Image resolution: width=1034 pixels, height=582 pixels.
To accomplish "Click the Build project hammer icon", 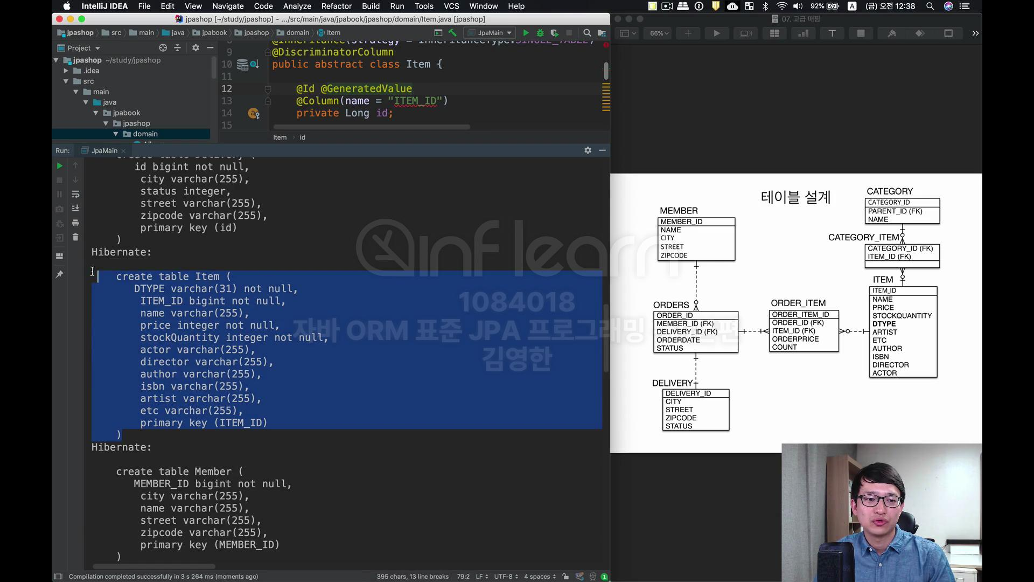I will click(x=452, y=33).
